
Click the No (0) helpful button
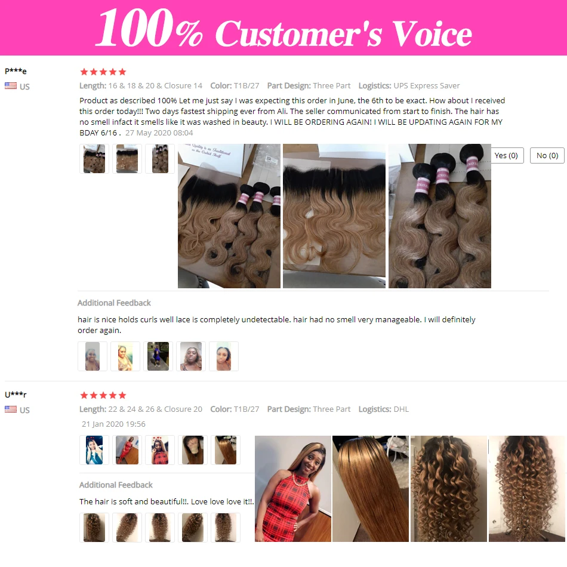547,156
